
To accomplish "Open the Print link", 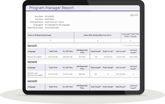I will click(135, 15).
